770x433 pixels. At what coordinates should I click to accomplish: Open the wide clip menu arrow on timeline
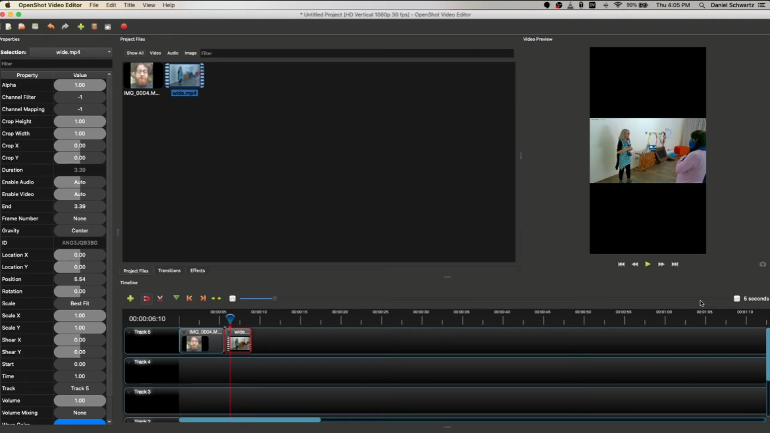(229, 332)
